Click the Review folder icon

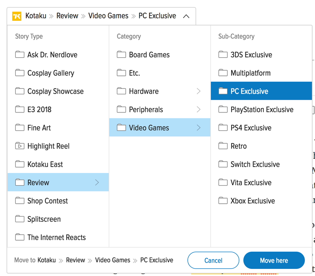[x=20, y=182]
